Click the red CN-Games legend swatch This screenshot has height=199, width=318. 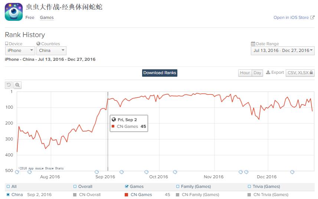pyautogui.click(x=127, y=195)
